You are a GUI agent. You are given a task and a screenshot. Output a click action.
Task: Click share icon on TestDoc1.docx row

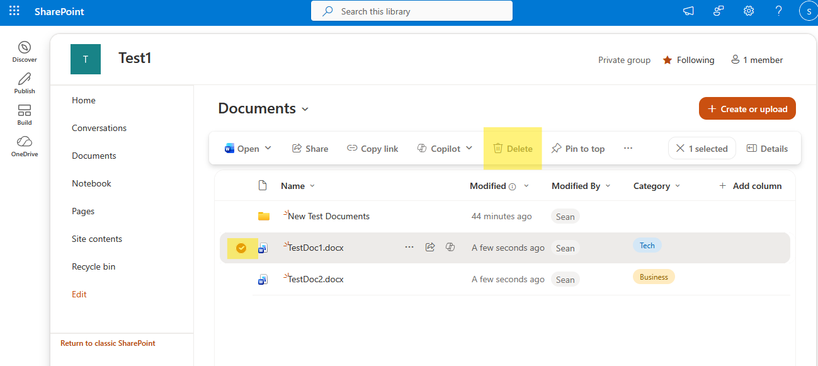(430, 247)
